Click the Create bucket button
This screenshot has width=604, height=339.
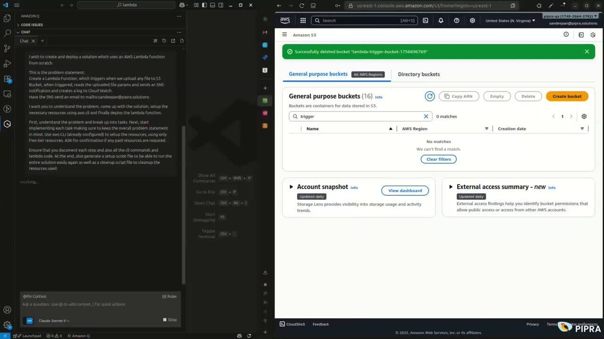tap(567, 96)
